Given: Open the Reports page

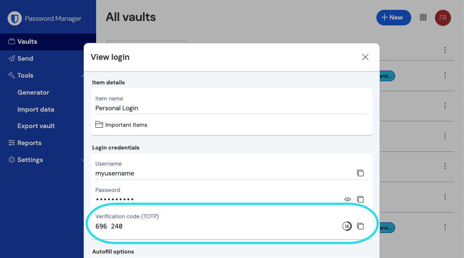Looking at the screenshot, I should pos(30,143).
